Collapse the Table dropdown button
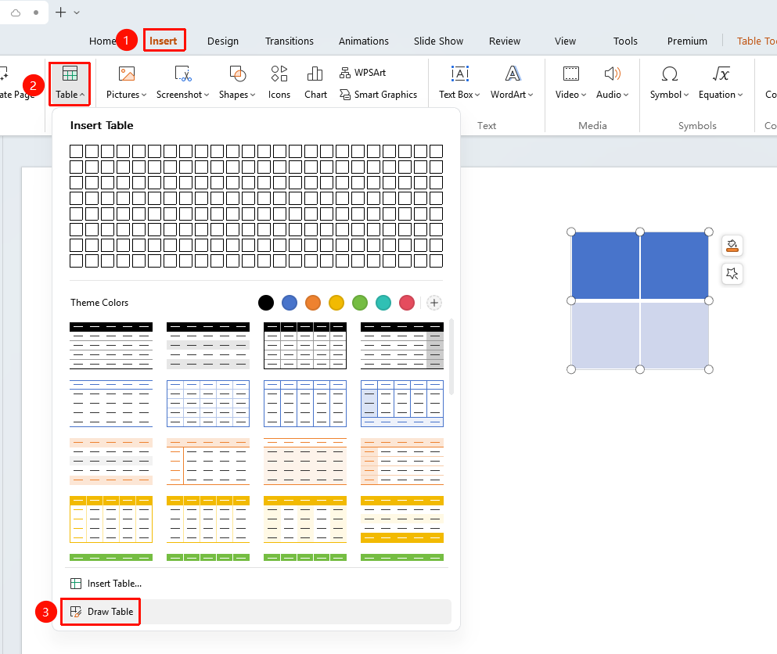This screenshot has height=654, width=777. point(70,83)
